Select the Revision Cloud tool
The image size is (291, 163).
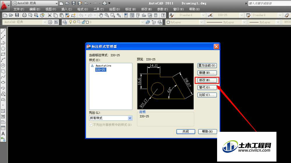tap(3, 71)
